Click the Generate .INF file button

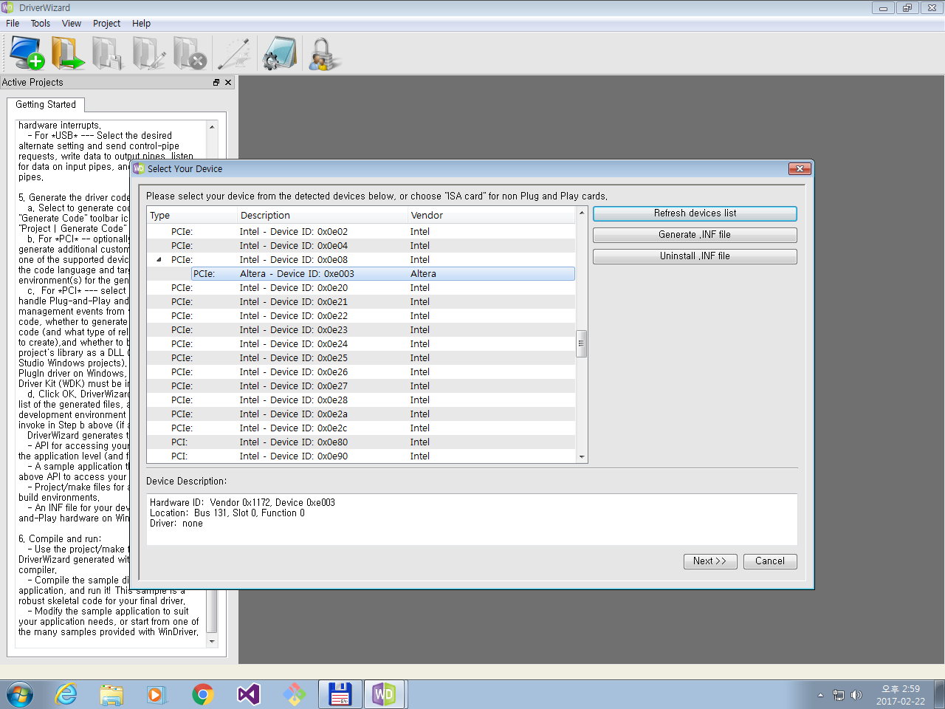click(x=694, y=235)
